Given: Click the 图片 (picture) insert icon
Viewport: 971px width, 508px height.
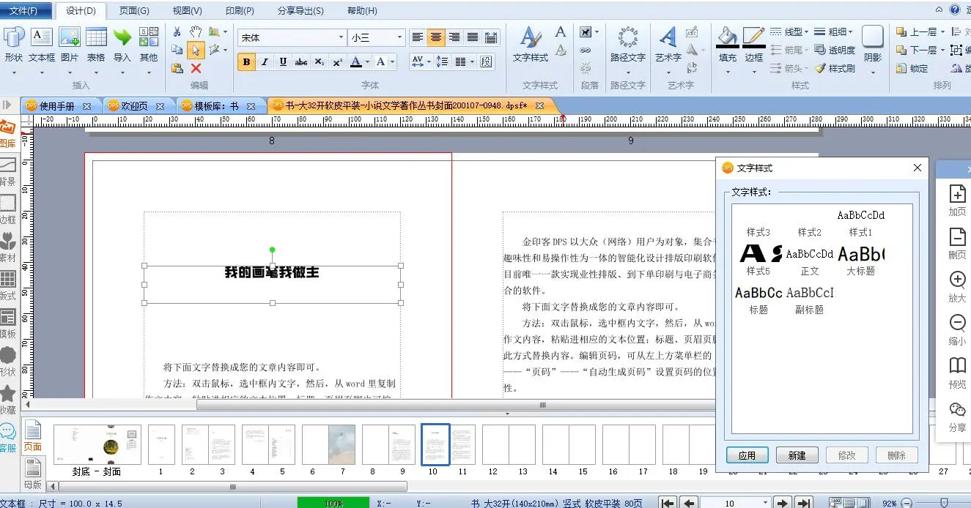Looking at the screenshot, I should 69,37.
